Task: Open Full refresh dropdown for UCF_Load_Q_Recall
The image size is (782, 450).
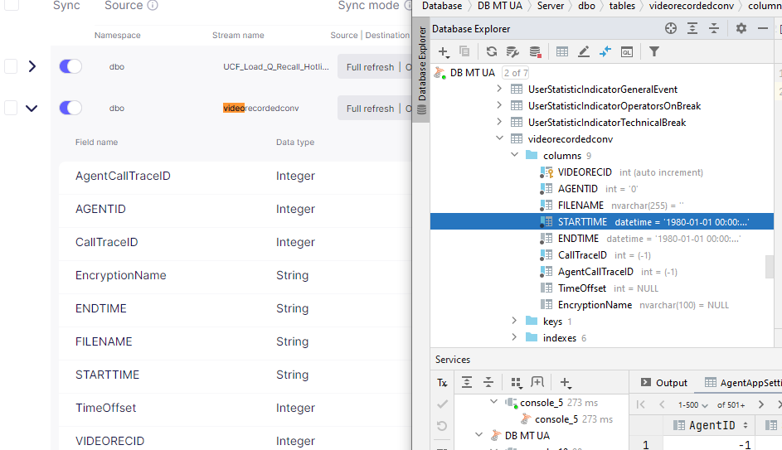Action: [x=375, y=67]
